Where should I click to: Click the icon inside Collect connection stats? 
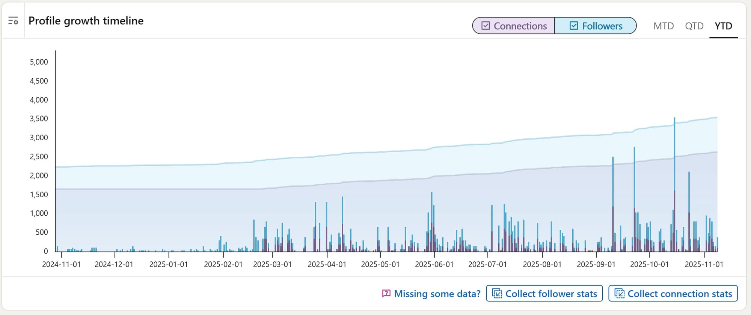tap(619, 294)
